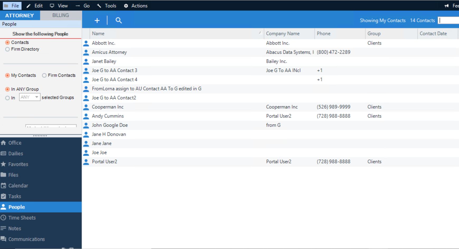Image resolution: width=459 pixels, height=249 pixels.
Task: Switch to the BILLING tab
Action: pyautogui.click(x=61, y=15)
